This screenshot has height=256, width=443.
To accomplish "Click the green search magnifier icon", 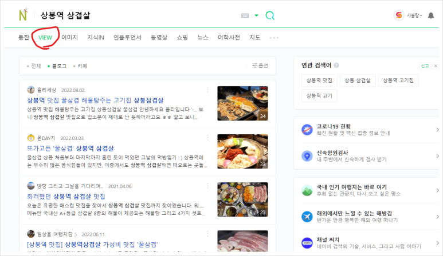I will [x=270, y=15].
